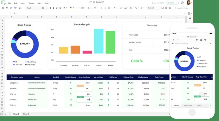This screenshot has height=121, width=219.
Task: Open the General number format dropdown
Action: coord(153,8)
